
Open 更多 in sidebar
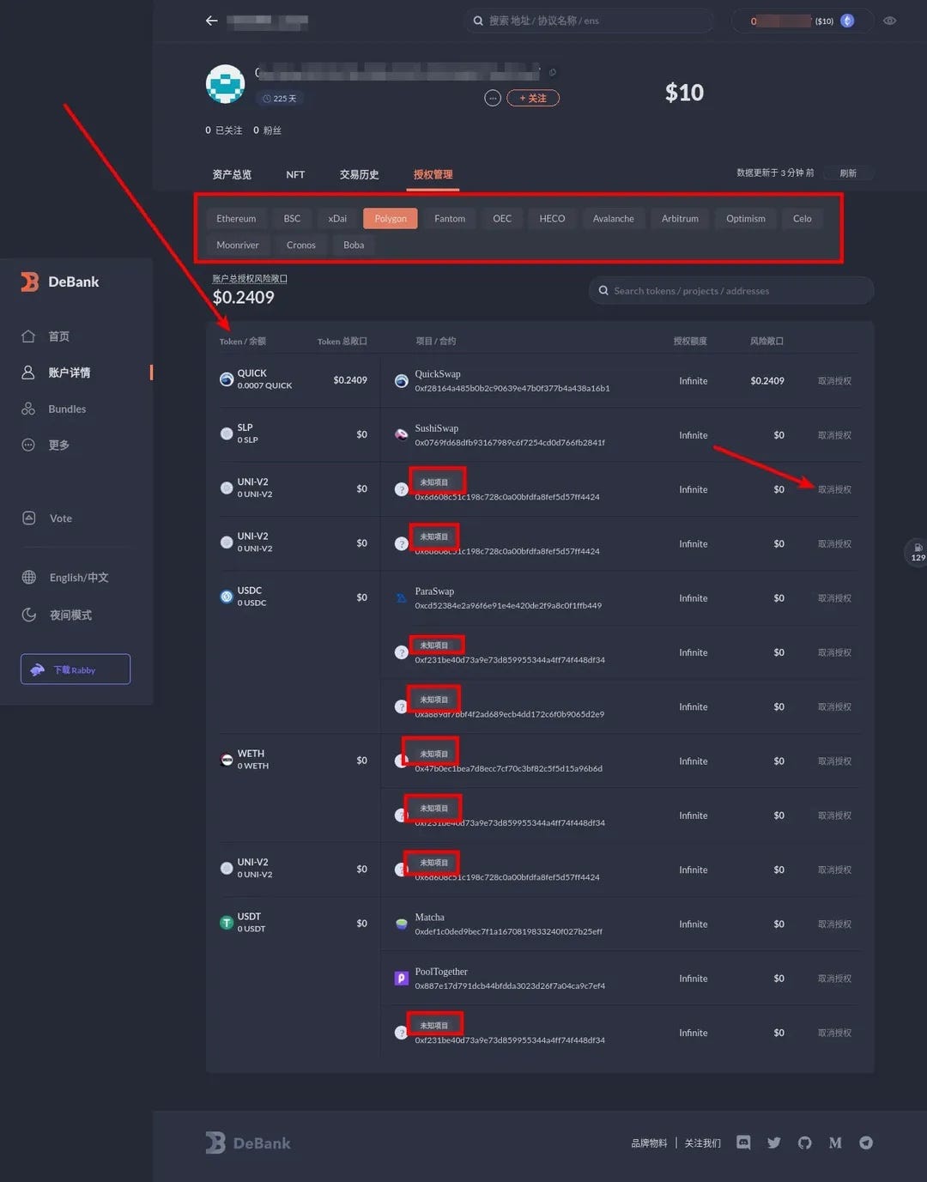(x=58, y=445)
